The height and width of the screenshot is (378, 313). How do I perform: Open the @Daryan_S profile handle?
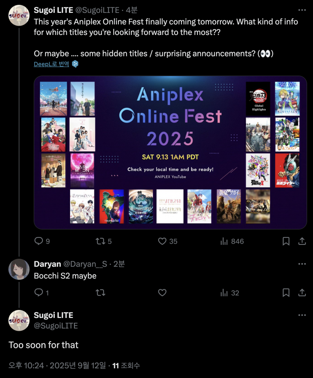85,264
